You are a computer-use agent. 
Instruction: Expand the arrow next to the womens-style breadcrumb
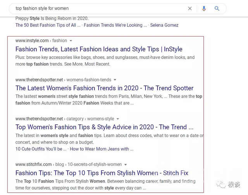pyautogui.click(x=118, y=119)
